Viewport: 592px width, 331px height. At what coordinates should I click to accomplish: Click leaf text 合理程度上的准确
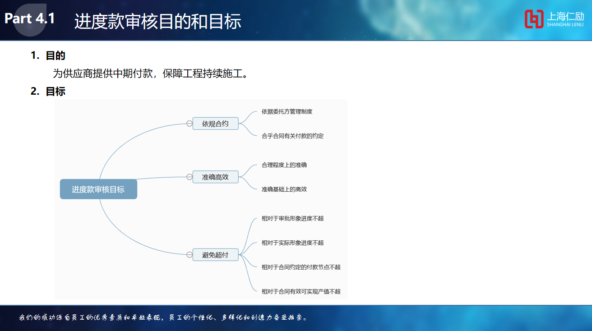point(284,165)
